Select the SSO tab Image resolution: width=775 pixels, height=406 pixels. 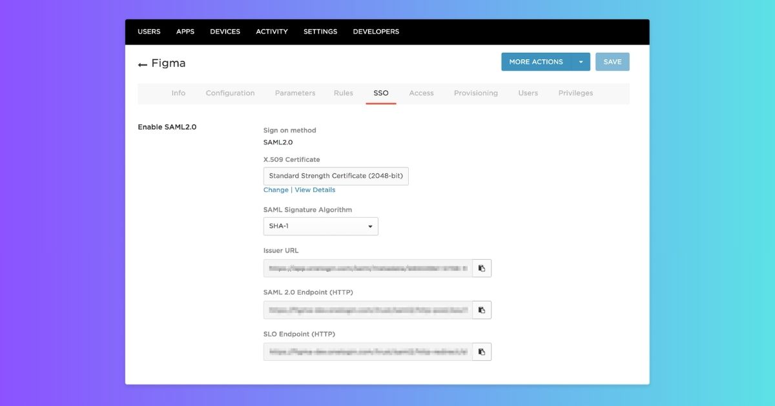(381, 93)
